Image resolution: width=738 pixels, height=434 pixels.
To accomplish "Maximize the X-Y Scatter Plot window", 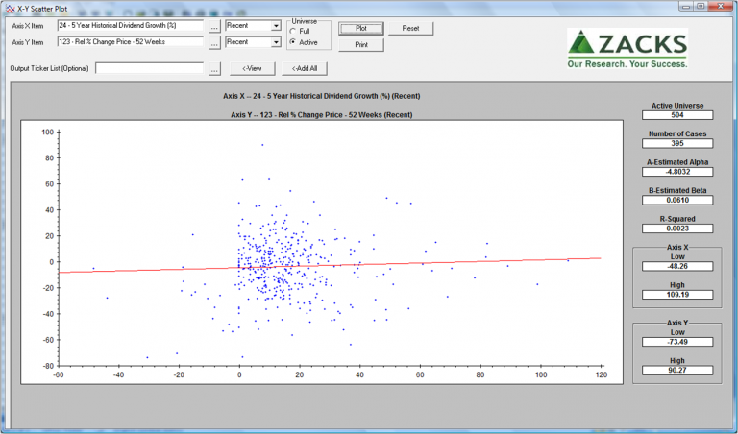I will (701, 7).
